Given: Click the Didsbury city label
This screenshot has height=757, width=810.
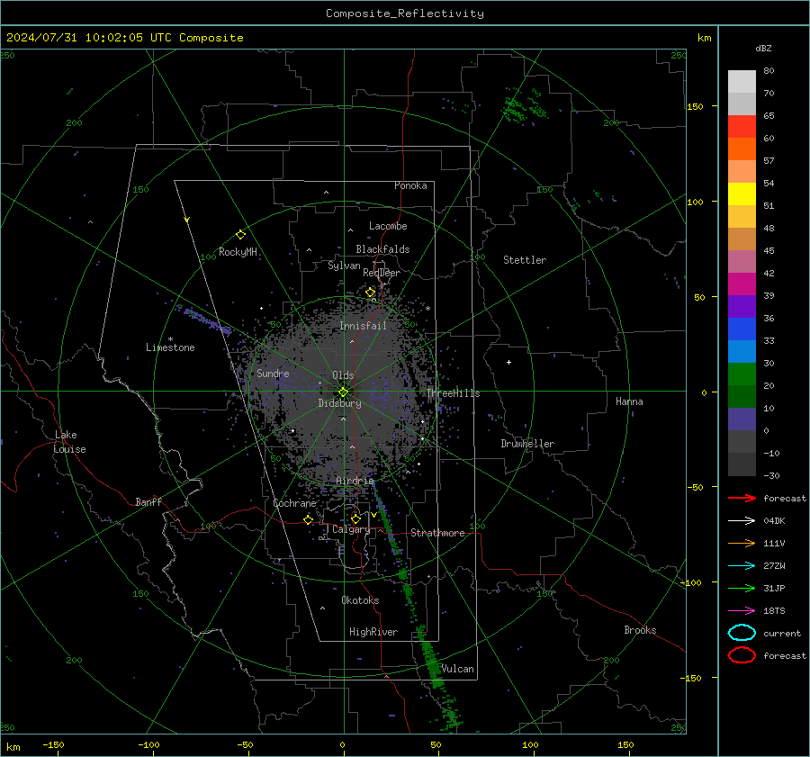Looking at the screenshot, I should click(x=339, y=403).
